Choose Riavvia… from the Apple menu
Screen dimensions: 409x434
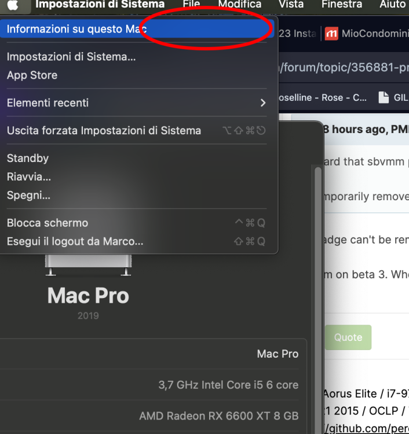click(x=137, y=177)
